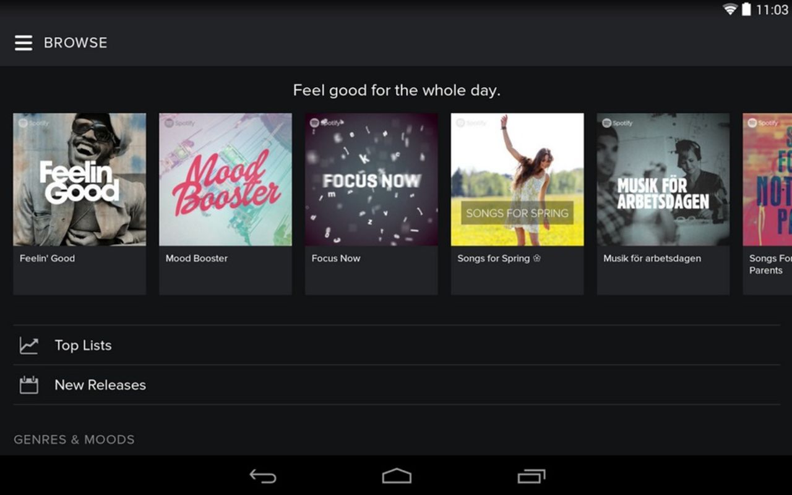
Task: Open the New Releases section
Action: pos(100,384)
